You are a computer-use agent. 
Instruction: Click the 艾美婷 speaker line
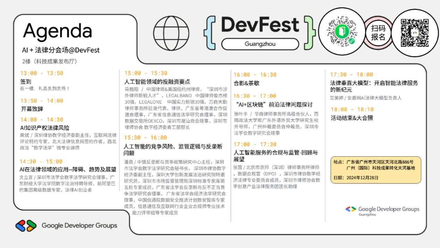(366, 98)
